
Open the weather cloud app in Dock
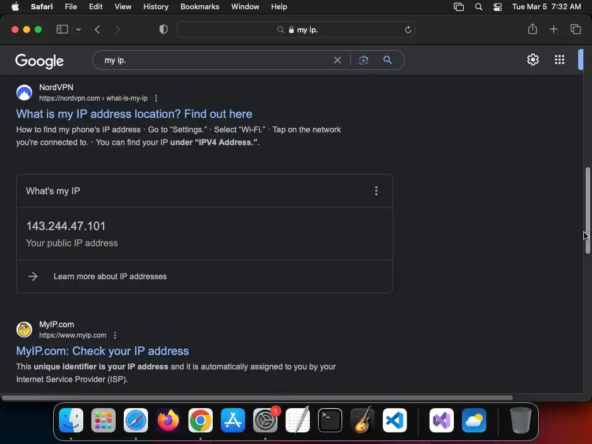coord(474,420)
